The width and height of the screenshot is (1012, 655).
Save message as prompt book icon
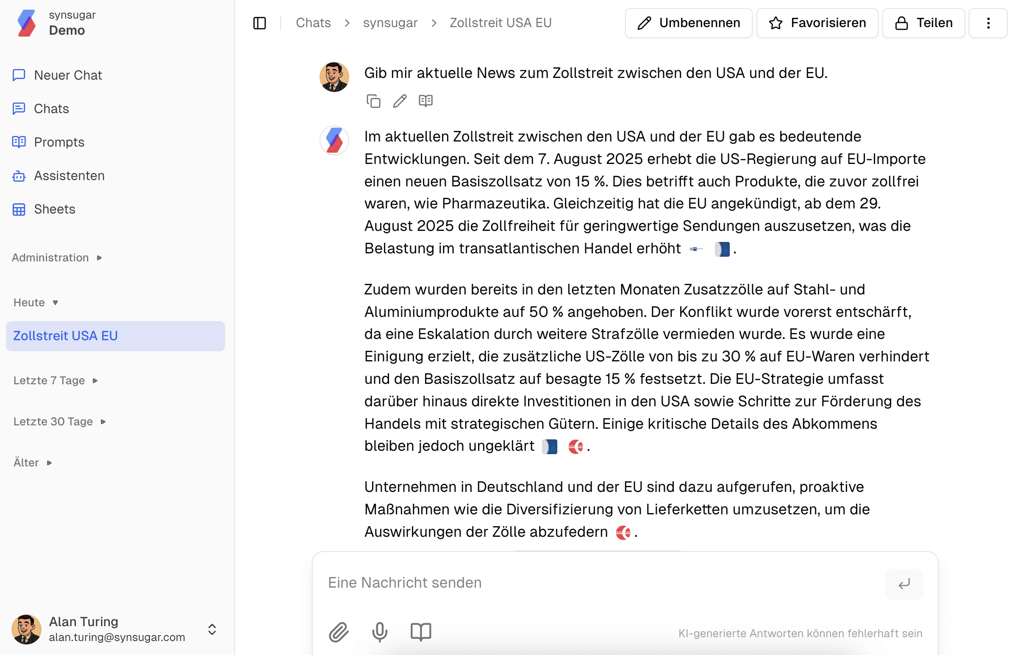coord(425,101)
